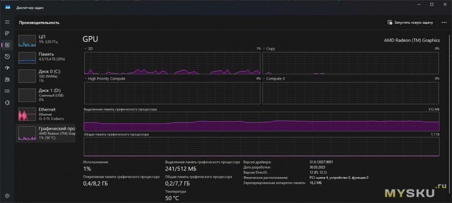This screenshot has height=203, width=452.
Task: Click the PCI bus location value
Action: (x=338, y=178)
